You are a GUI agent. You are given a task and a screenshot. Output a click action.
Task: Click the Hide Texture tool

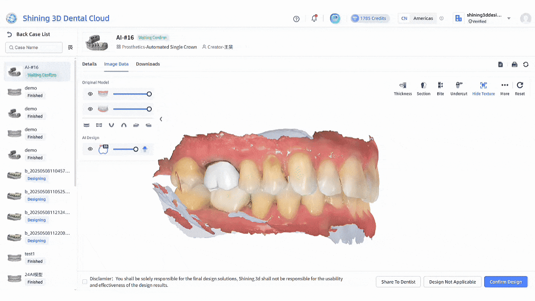point(483,88)
